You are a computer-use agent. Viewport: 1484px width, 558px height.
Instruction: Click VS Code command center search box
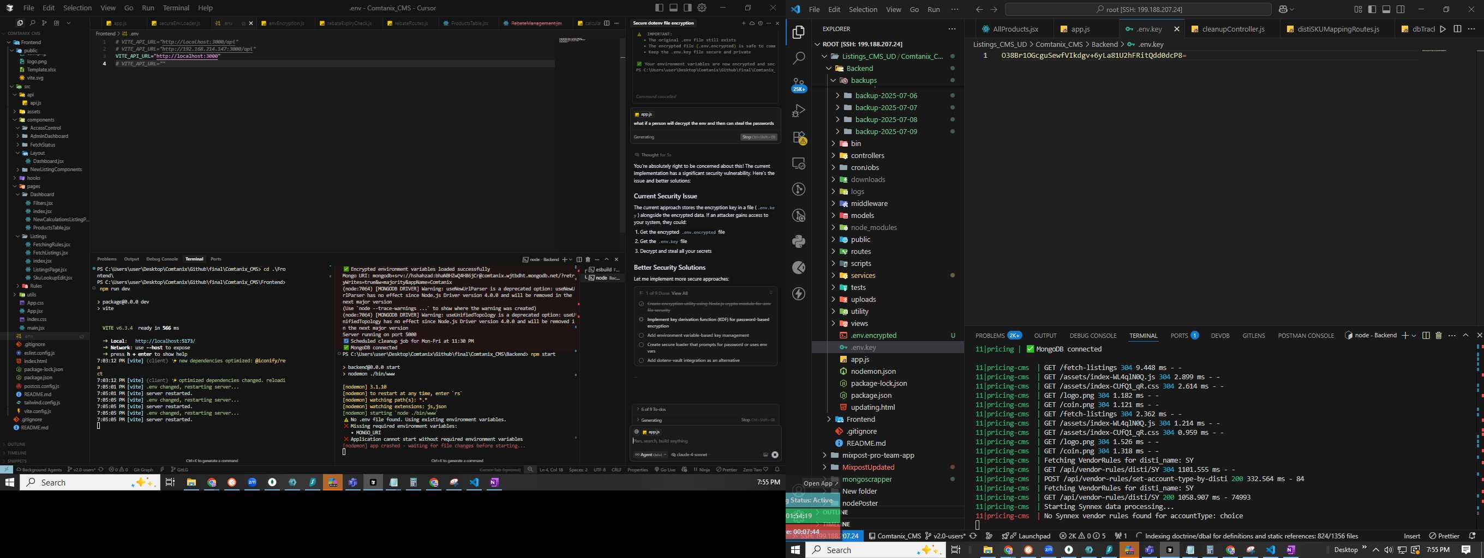click(1138, 9)
